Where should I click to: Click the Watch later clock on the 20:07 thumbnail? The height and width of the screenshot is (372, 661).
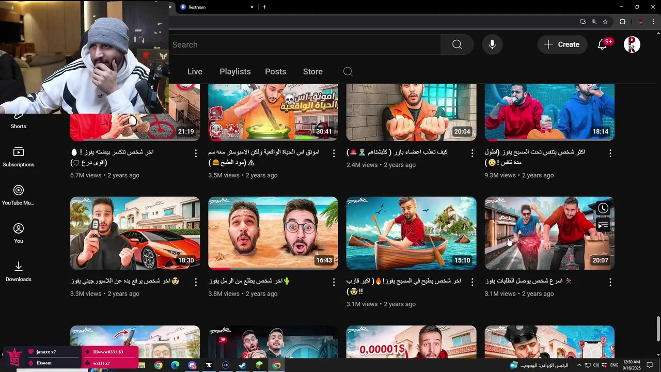(603, 208)
